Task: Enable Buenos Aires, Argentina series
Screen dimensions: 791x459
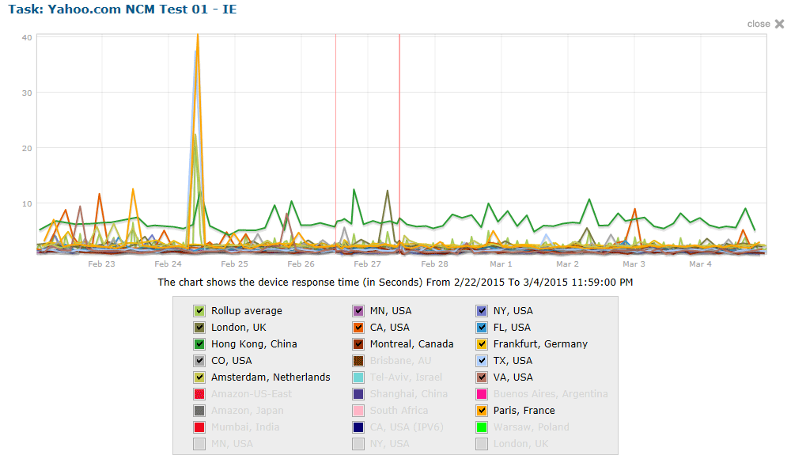Action: tap(482, 394)
